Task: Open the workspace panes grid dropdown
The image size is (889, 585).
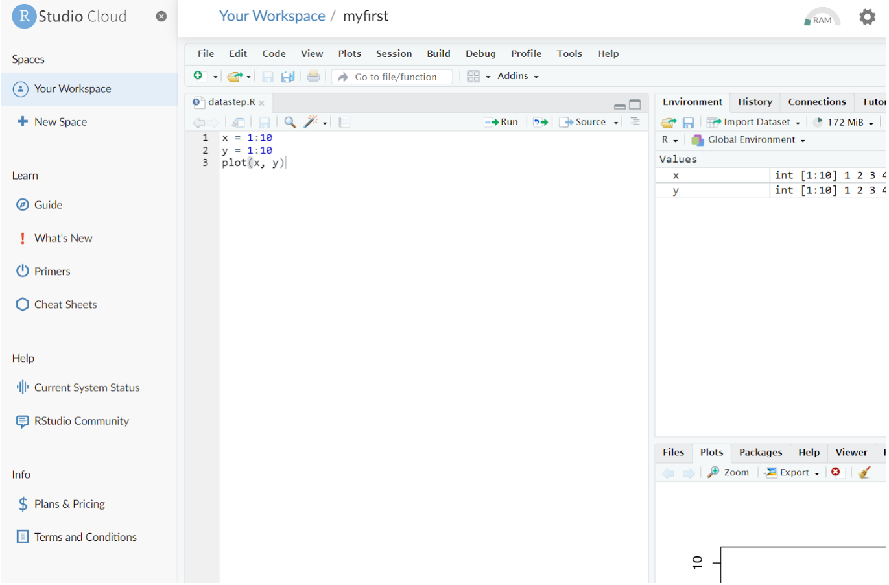Action: point(479,77)
